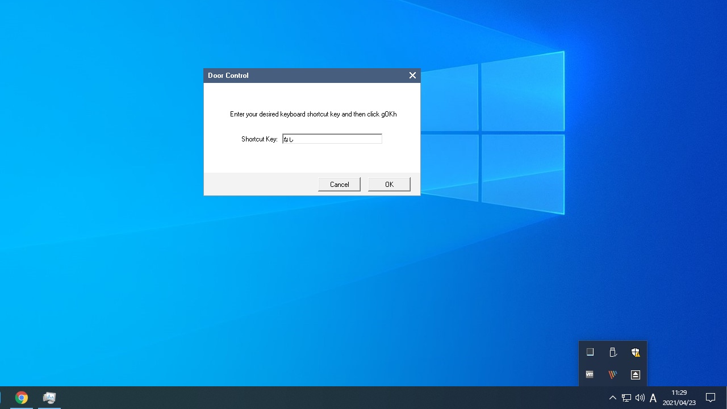Click the Shortcut Key label
The width and height of the screenshot is (727, 409).
(260, 139)
